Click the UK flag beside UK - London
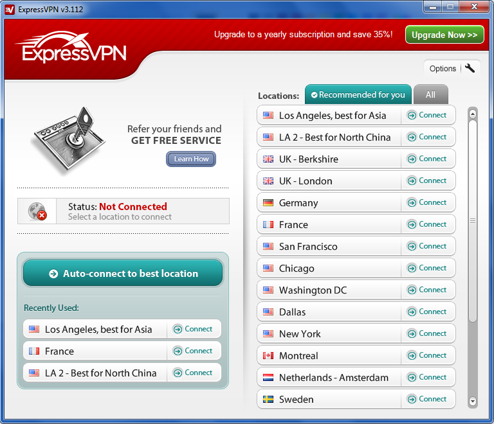 click(x=268, y=181)
